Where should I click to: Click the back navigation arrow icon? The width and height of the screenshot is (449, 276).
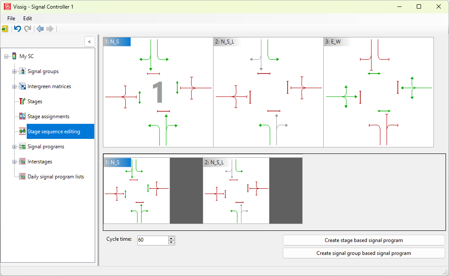click(x=40, y=29)
